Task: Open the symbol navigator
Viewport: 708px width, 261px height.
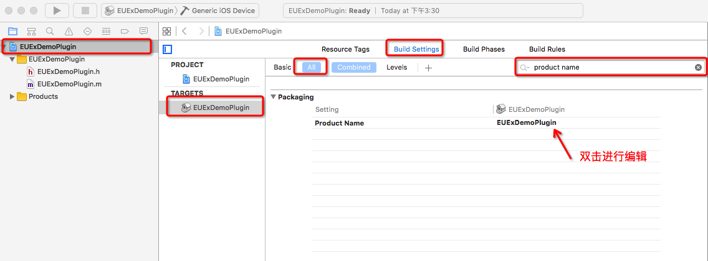Action: [x=32, y=31]
